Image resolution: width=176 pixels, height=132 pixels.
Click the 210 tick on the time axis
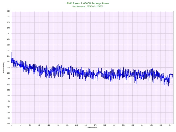coord(76,125)
